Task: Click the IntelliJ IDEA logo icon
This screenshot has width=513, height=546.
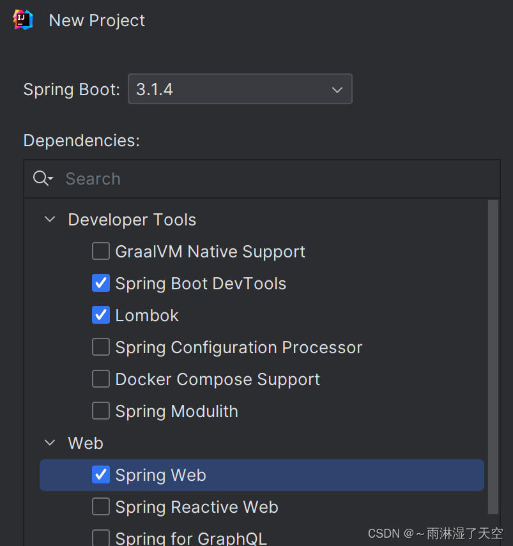Action: pos(23,20)
